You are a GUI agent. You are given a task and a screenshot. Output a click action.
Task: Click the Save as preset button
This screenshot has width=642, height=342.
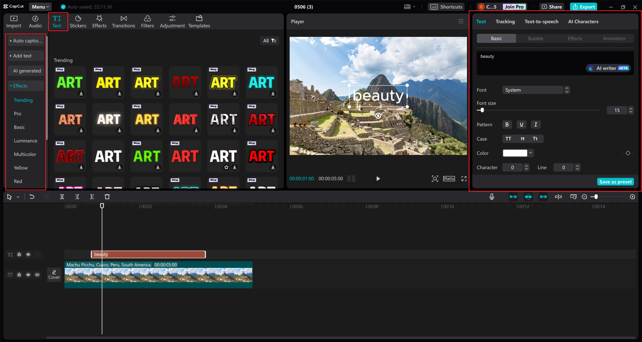[615, 182]
